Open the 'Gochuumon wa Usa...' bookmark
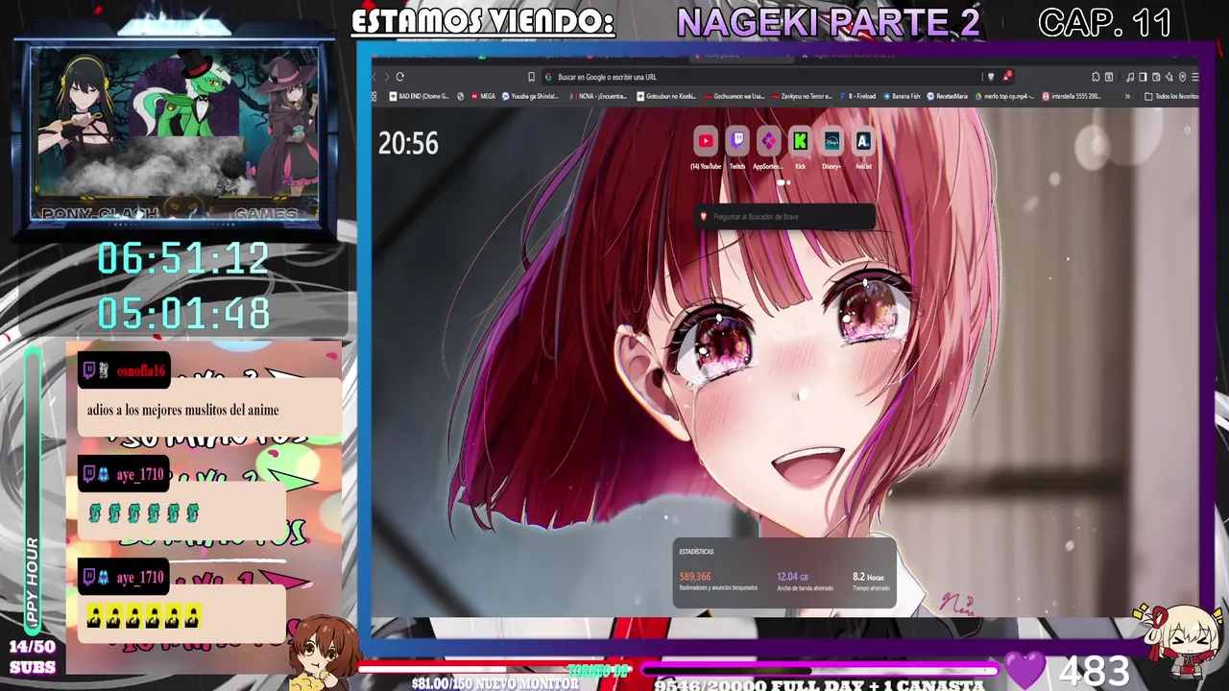The height and width of the screenshot is (691, 1229). (x=735, y=96)
